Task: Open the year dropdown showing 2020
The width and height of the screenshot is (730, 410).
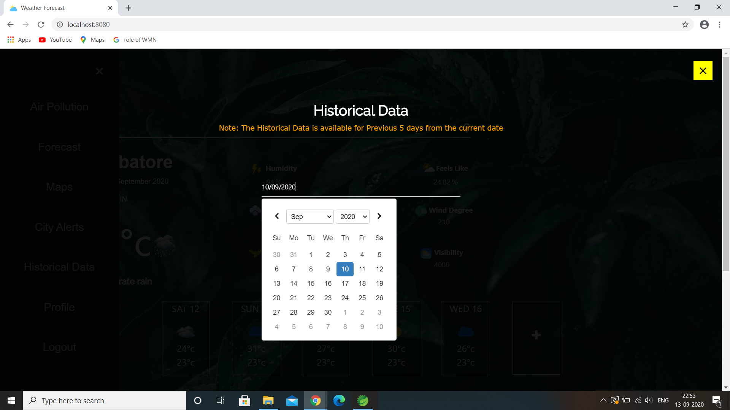Action: click(352, 216)
